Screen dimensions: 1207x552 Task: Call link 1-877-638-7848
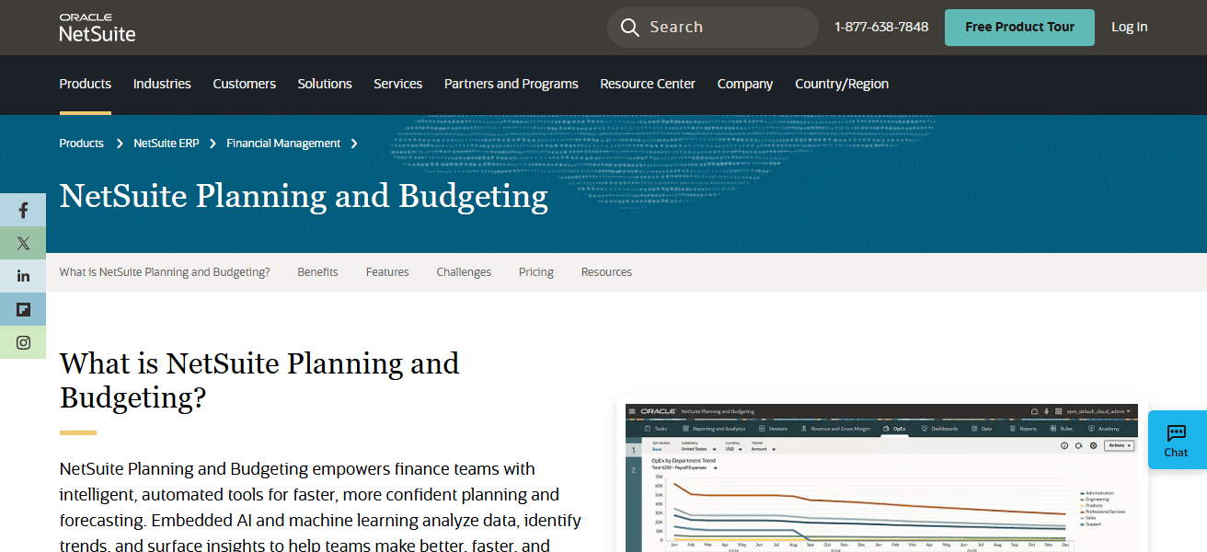881,28
